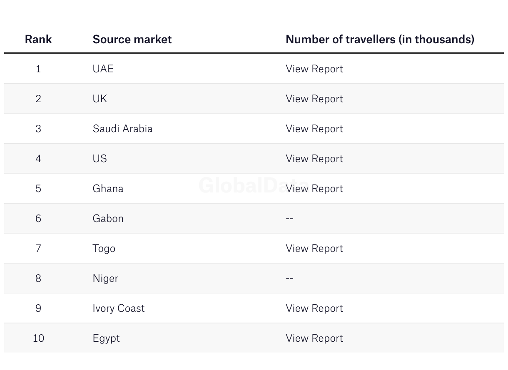508x370 pixels.
Task: Open Ghana's View Report link
Action: tap(314, 189)
